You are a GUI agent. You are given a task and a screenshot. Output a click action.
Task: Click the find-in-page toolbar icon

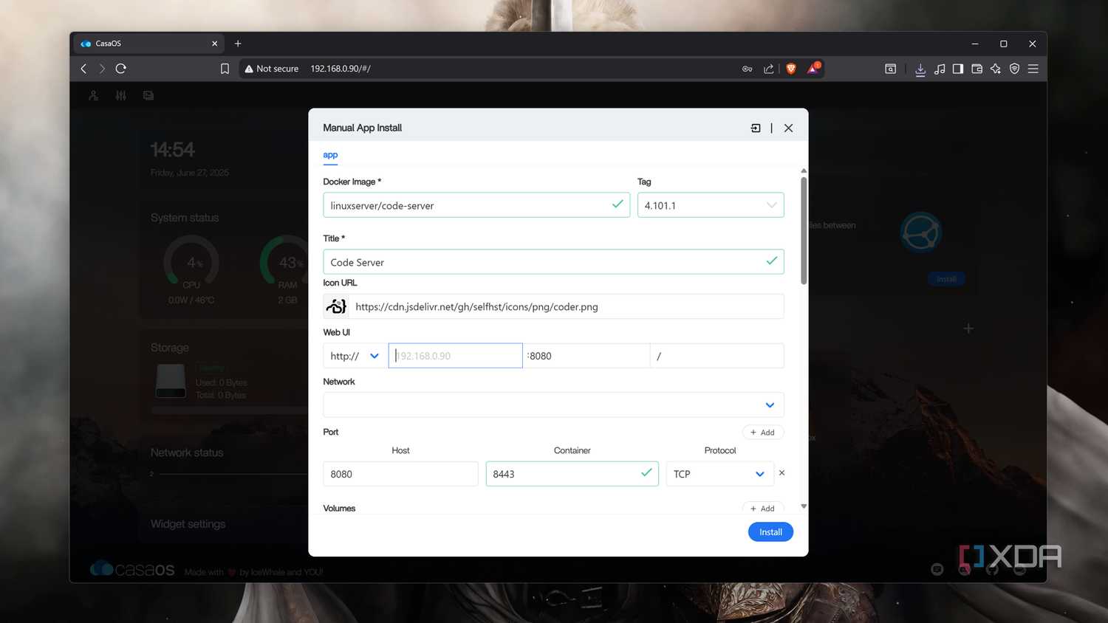pyautogui.click(x=891, y=69)
